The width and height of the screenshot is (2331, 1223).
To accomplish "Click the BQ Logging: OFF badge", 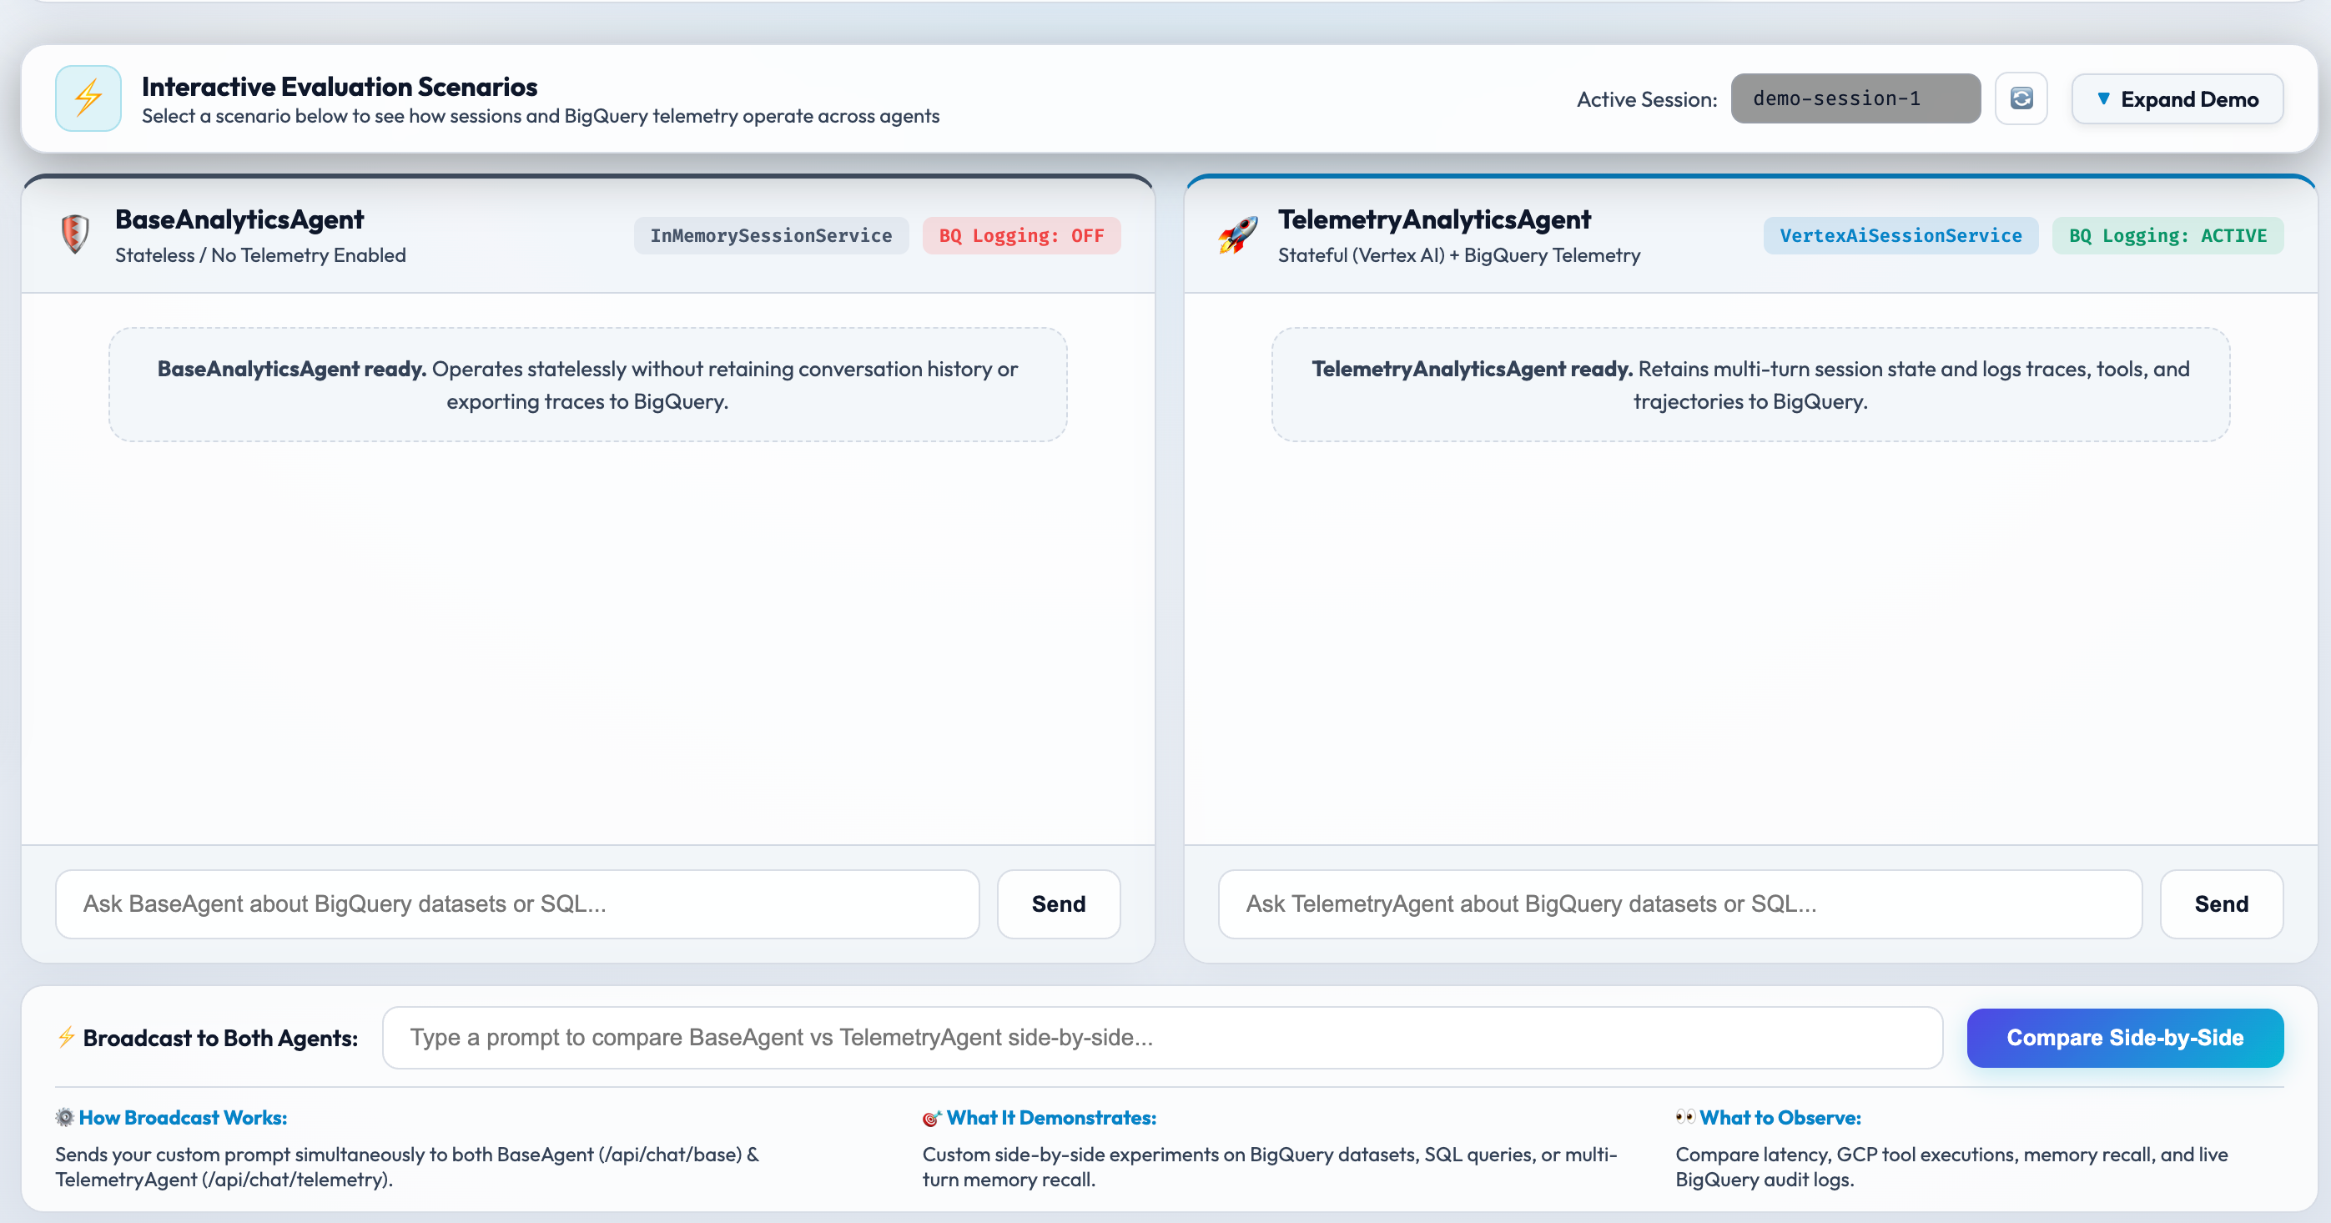I will (x=1022, y=235).
